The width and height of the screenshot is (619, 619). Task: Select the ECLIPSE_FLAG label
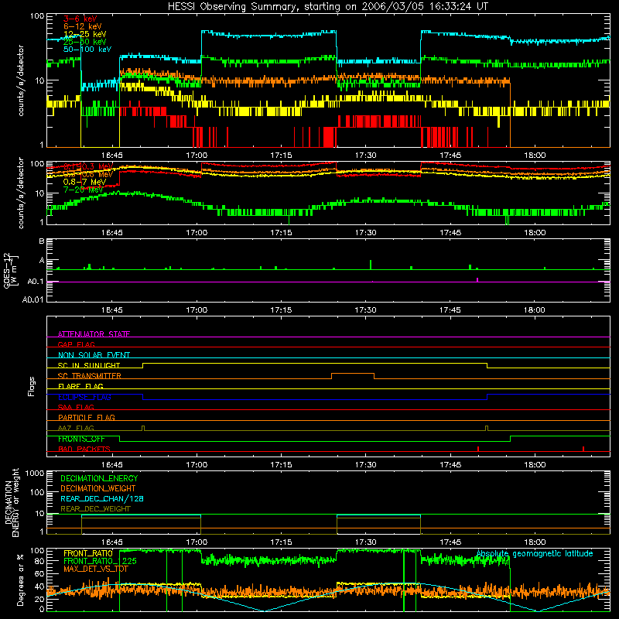[x=84, y=397]
